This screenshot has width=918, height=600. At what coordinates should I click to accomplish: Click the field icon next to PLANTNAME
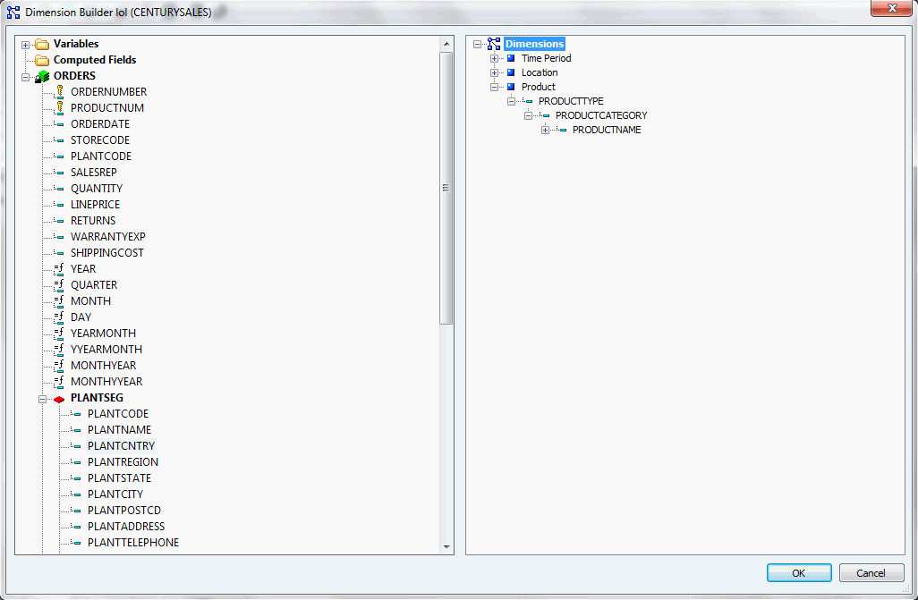(x=76, y=430)
